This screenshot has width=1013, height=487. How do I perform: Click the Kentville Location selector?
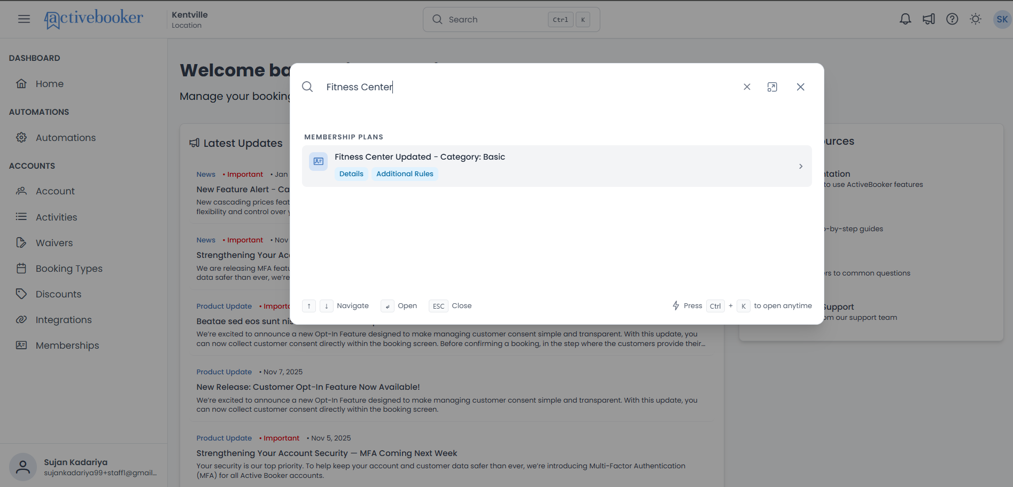190,20
